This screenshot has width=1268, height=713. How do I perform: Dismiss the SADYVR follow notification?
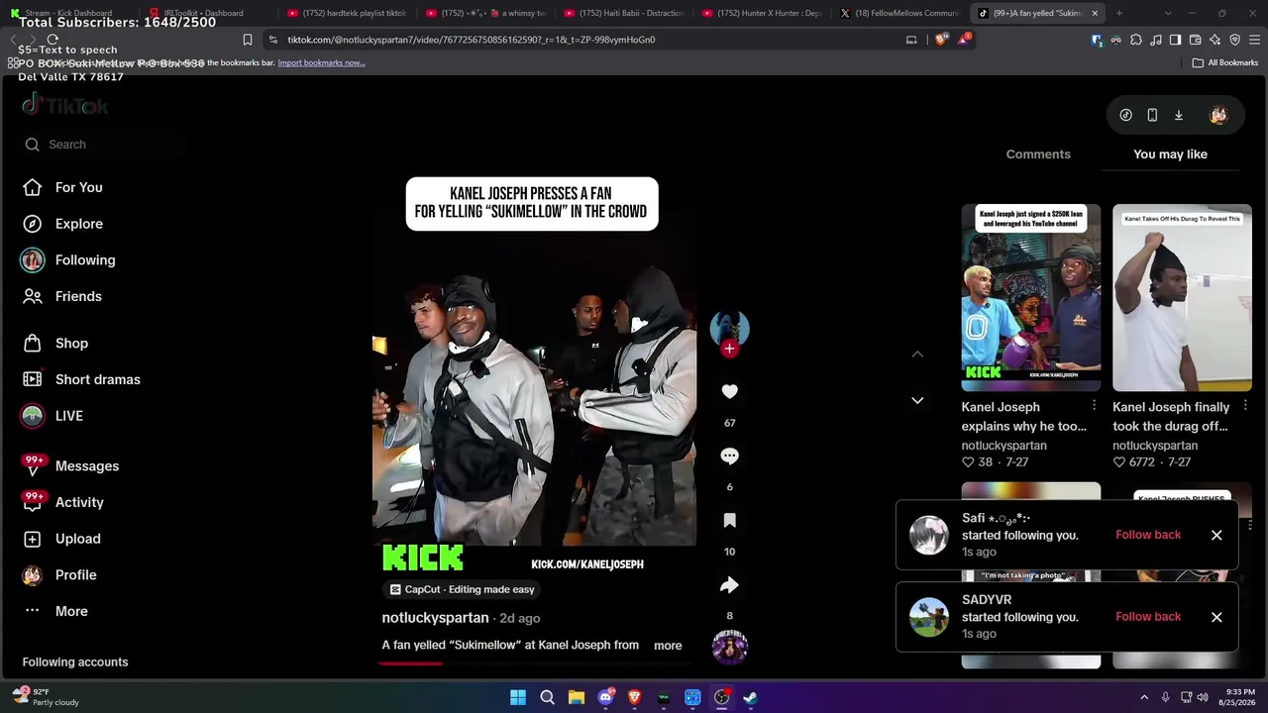tap(1216, 617)
